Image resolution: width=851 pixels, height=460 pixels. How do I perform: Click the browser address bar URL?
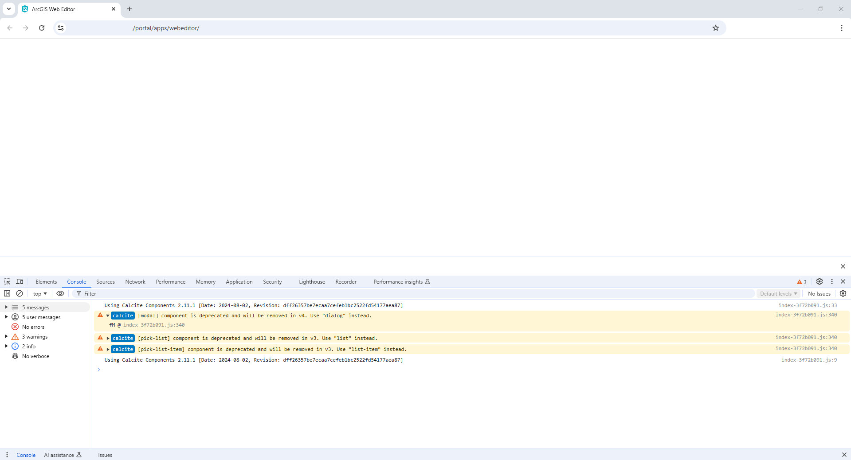coord(166,28)
